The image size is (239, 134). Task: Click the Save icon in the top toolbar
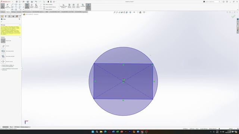[28, 1]
